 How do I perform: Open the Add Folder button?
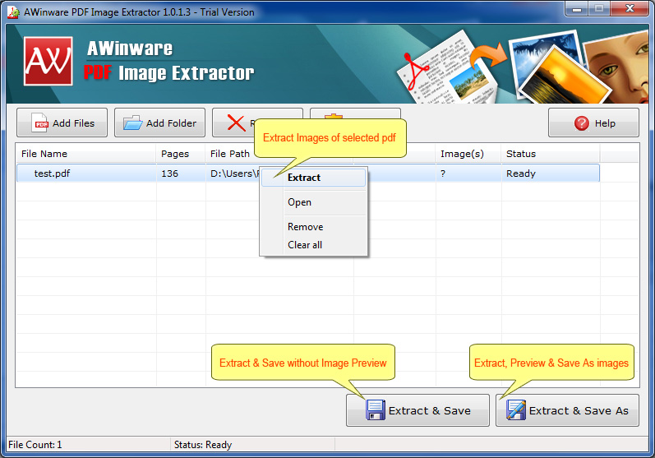pos(159,123)
